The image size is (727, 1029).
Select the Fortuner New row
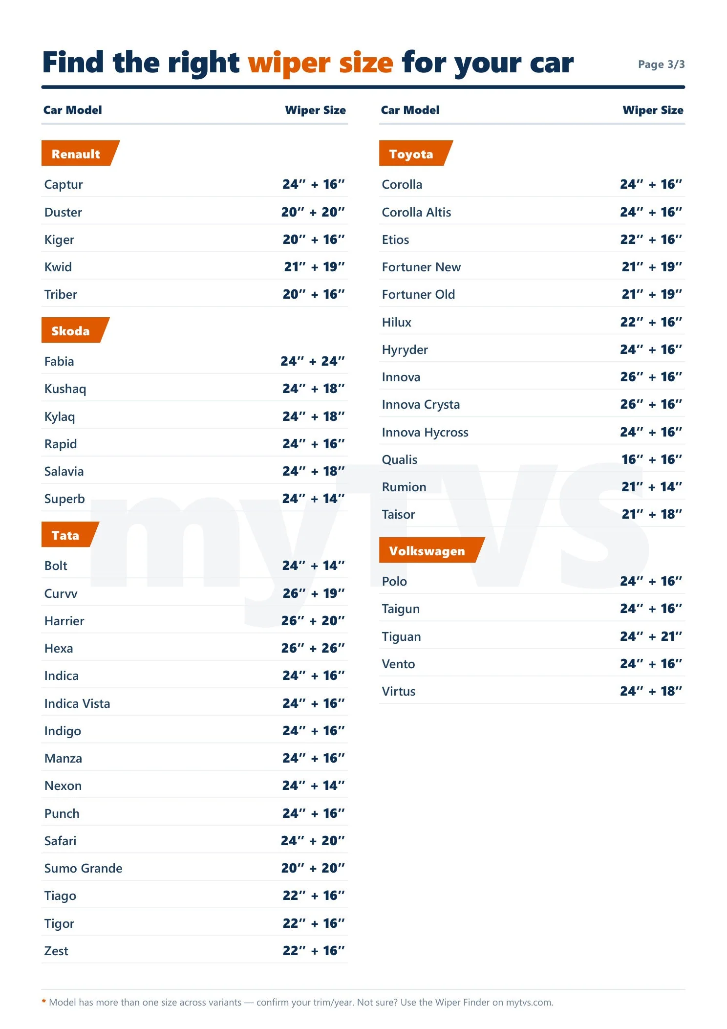click(532, 266)
